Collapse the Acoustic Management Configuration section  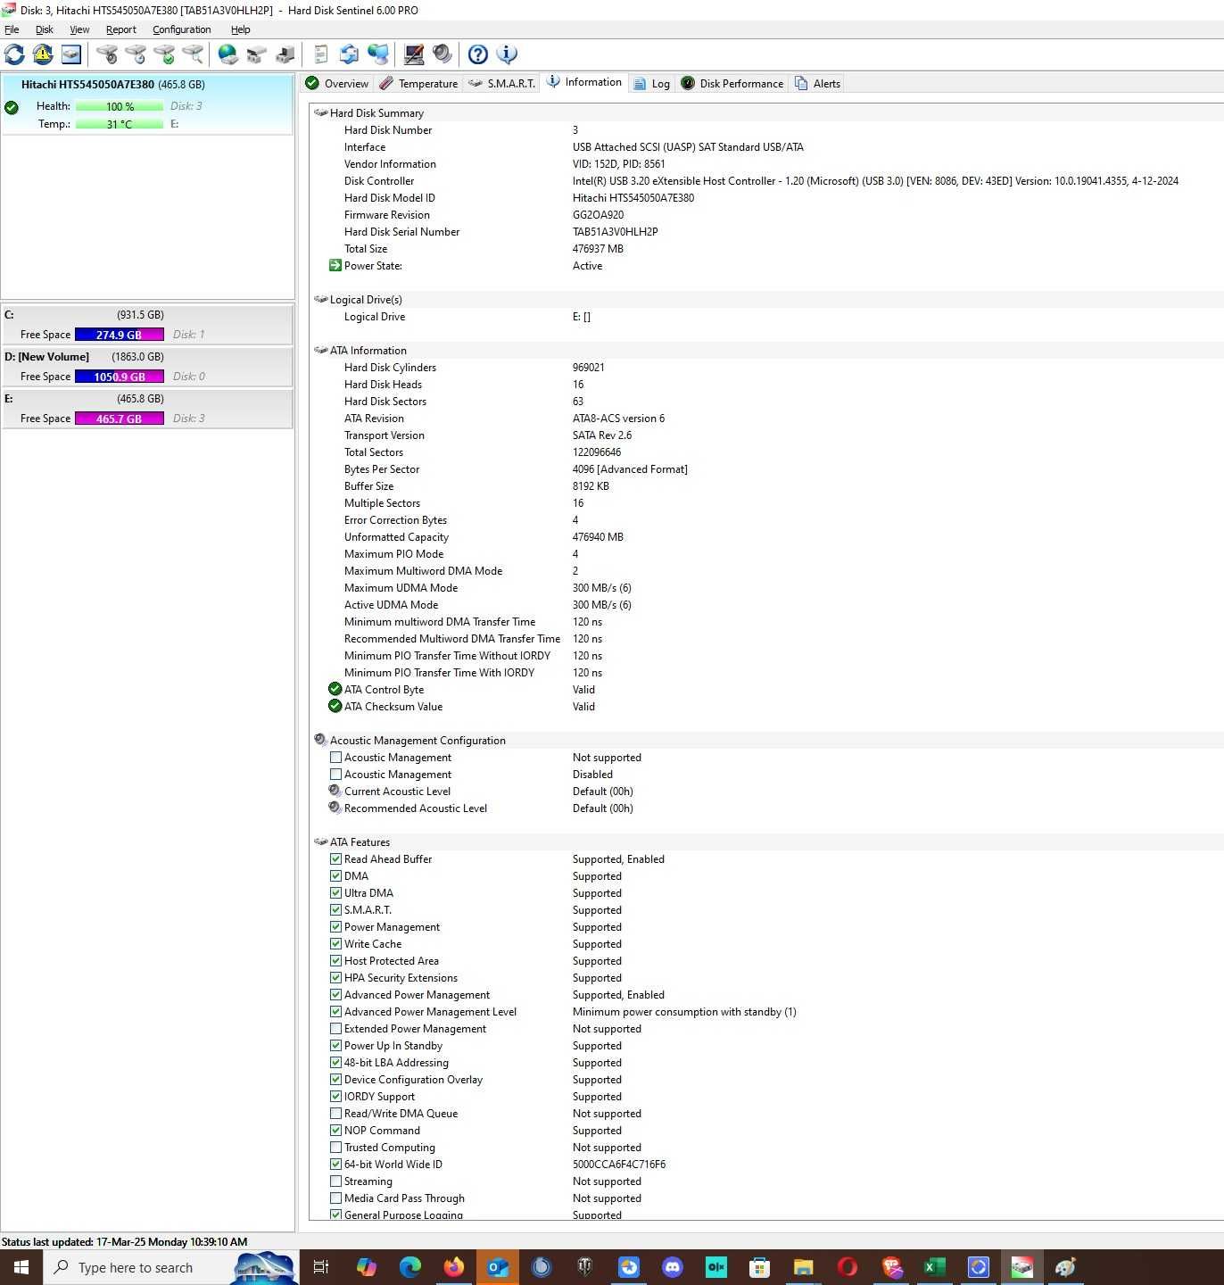(x=320, y=740)
